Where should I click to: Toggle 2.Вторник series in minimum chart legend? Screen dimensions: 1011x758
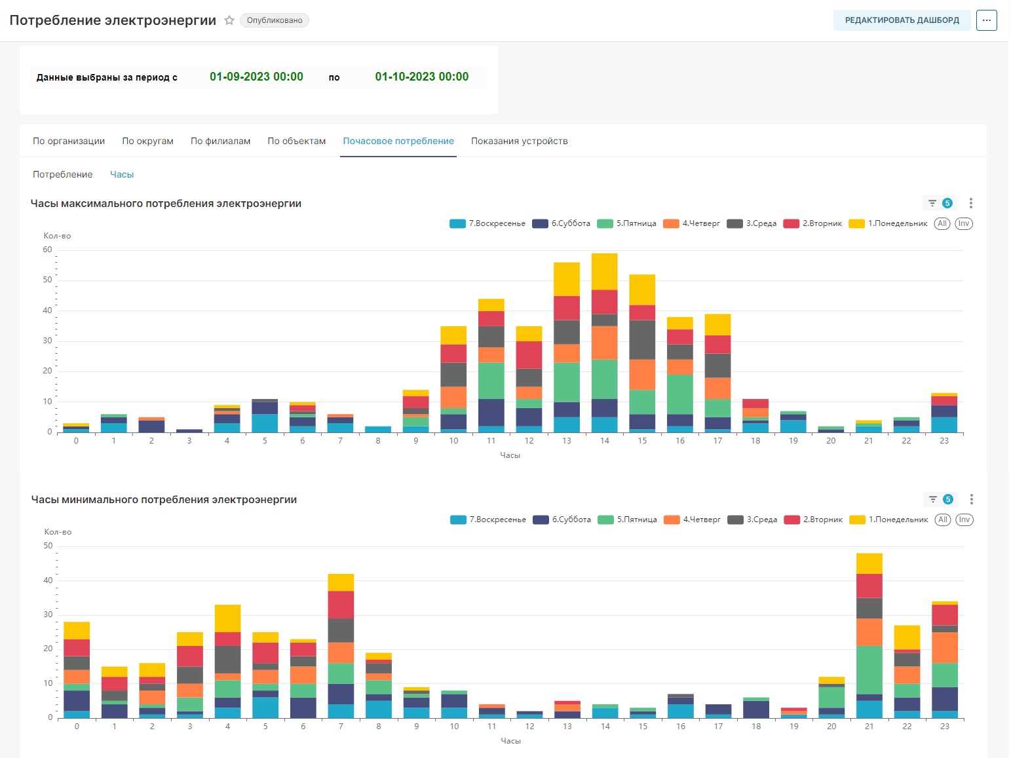tap(813, 520)
